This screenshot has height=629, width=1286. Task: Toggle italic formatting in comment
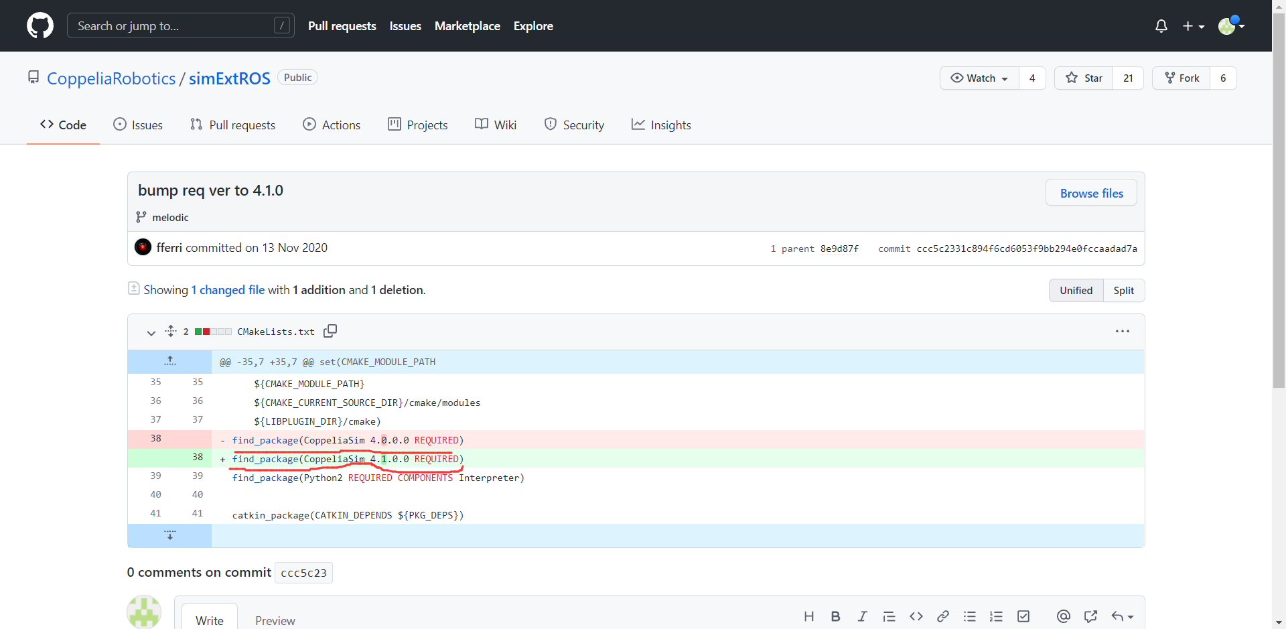pyautogui.click(x=863, y=616)
